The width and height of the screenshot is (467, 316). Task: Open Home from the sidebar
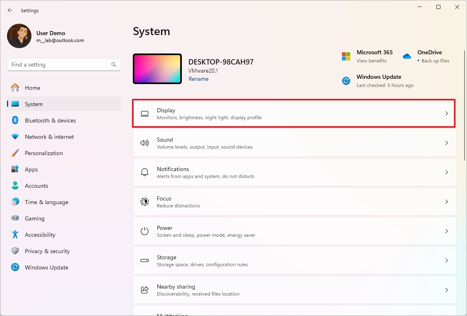[x=33, y=88]
